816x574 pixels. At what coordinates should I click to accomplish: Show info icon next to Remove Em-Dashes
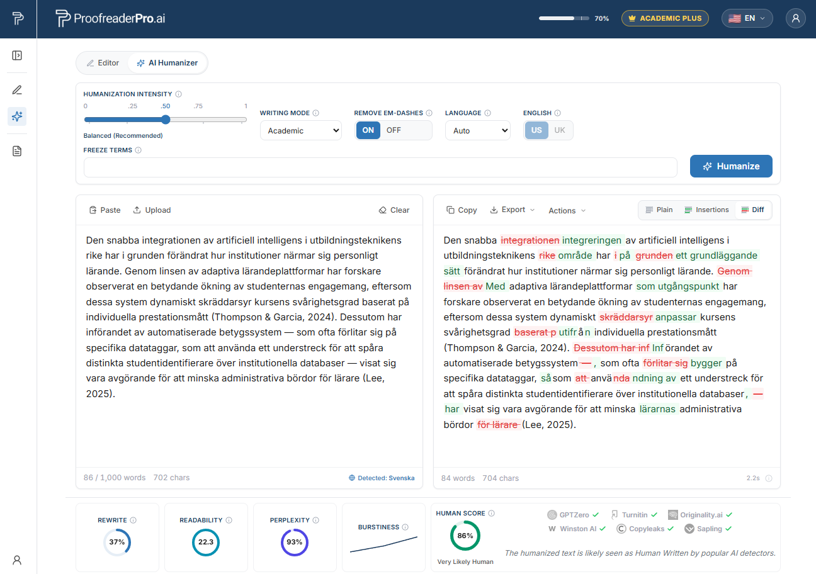(429, 113)
